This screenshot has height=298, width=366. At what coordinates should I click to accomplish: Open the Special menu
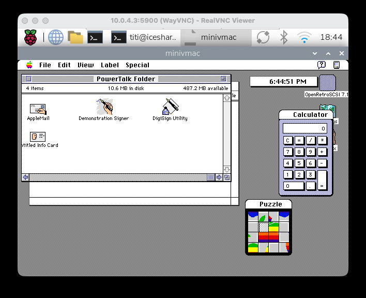(x=138, y=65)
